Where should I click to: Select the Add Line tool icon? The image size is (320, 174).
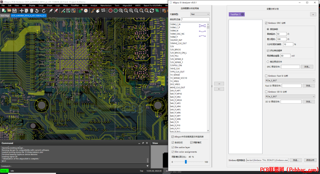(63, 11)
